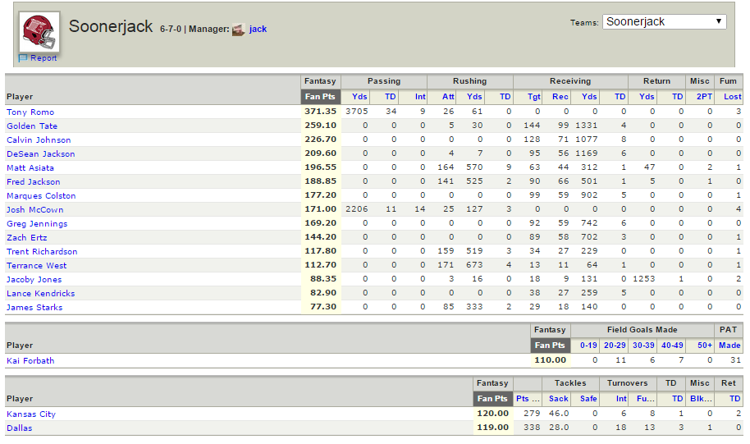The width and height of the screenshot is (750, 444).
Task: Open the Kansas City defense page
Action: [31, 414]
